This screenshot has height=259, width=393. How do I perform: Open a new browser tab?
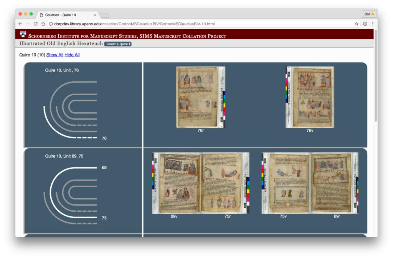tap(105, 15)
